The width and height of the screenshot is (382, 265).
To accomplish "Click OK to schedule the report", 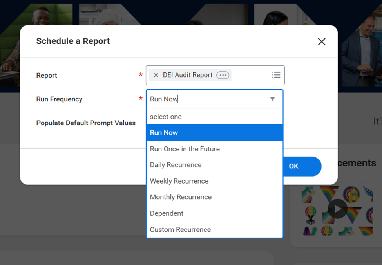I will (x=293, y=166).
